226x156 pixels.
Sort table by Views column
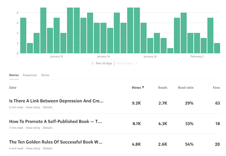coord(136,88)
